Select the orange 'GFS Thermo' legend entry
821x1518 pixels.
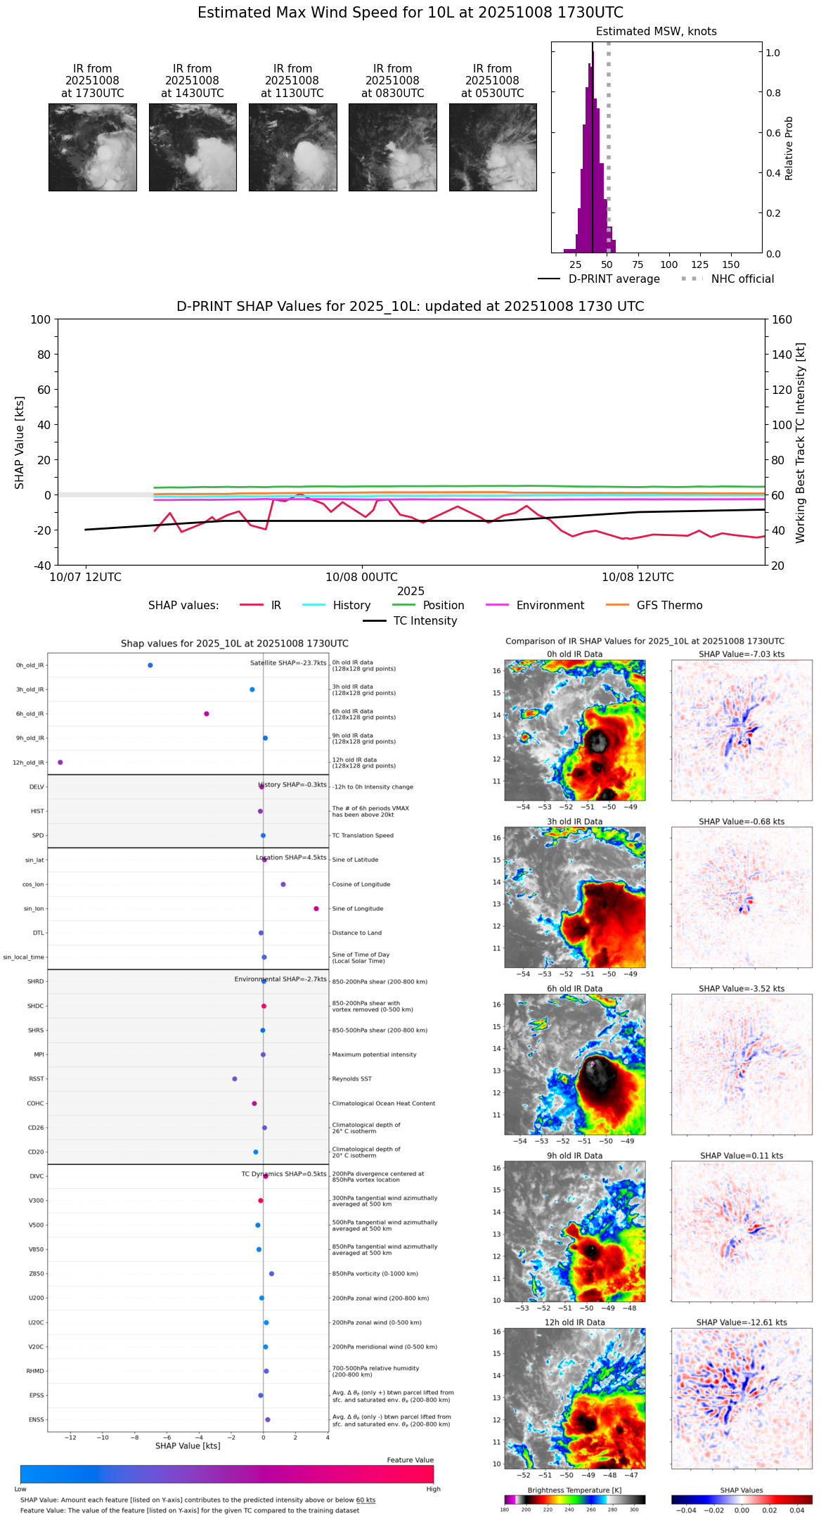(654, 606)
